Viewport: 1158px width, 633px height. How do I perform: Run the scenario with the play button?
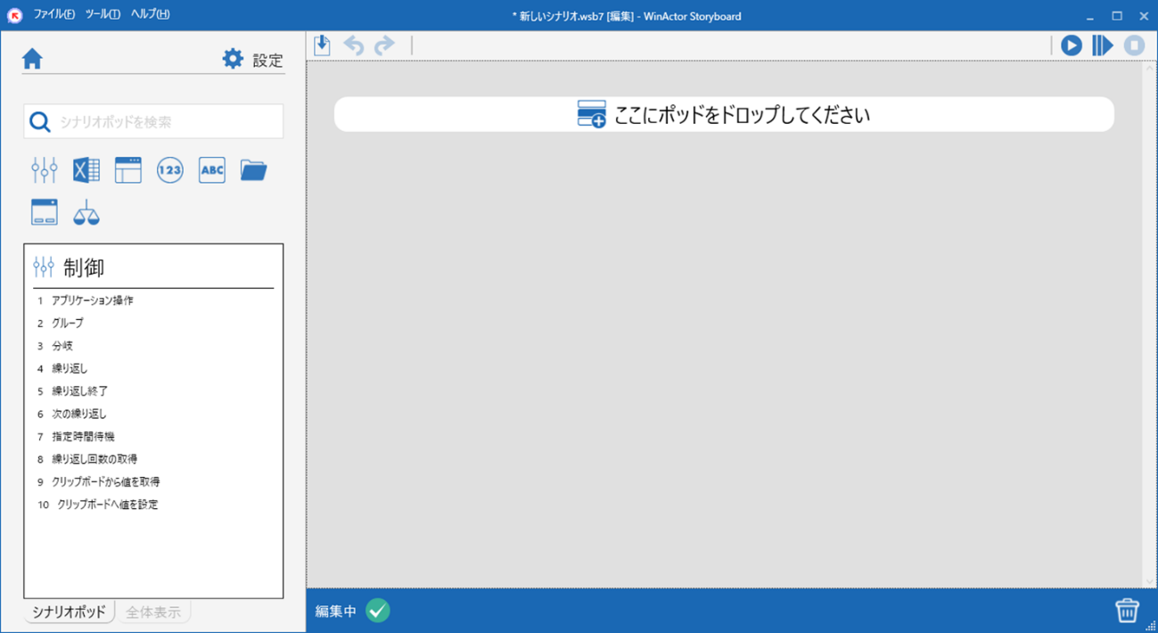click(x=1072, y=45)
